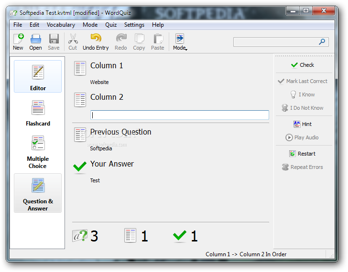The height and width of the screenshot is (272, 348).
Task: Select the Question & Answer mode
Action: point(38,193)
